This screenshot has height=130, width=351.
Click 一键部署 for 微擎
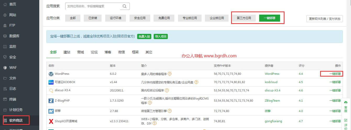click(x=335, y=111)
